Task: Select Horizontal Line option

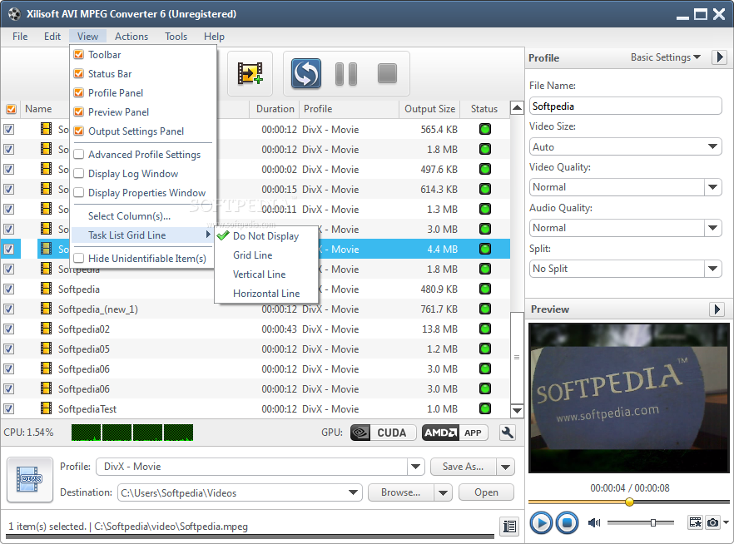Action: click(266, 294)
